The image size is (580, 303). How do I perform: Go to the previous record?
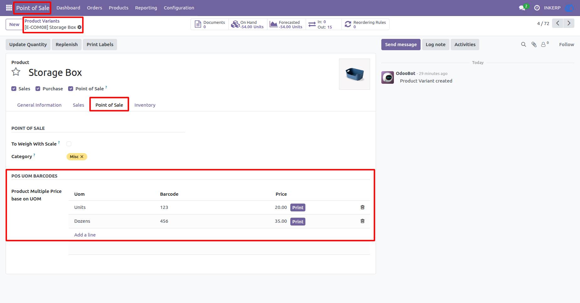[x=558, y=23]
